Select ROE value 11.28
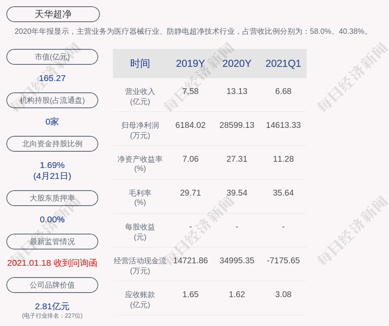Viewport: 389px width, 326px height. tap(283, 159)
